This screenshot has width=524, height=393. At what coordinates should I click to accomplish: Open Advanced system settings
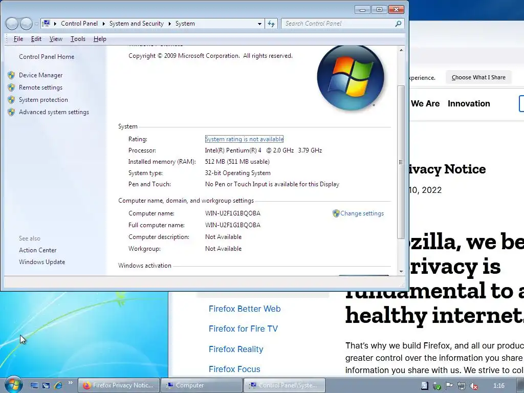[x=54, y=112]
